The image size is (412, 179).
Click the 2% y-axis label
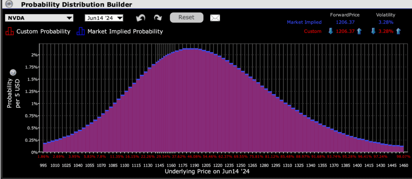tap(35, 55)
